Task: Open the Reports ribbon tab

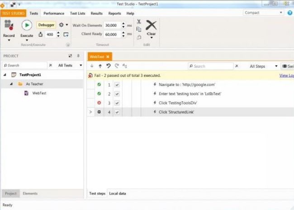Action: (x=114, y=13)
